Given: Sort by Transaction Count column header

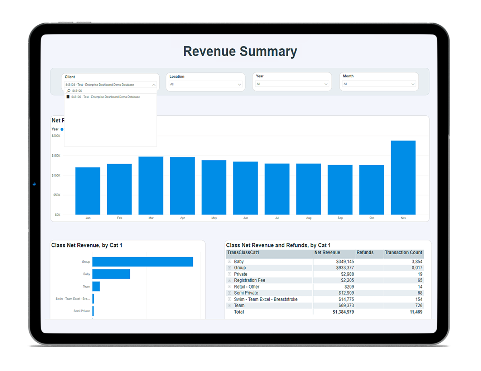Looking at the screenshot, I should [x=404, y=252].
